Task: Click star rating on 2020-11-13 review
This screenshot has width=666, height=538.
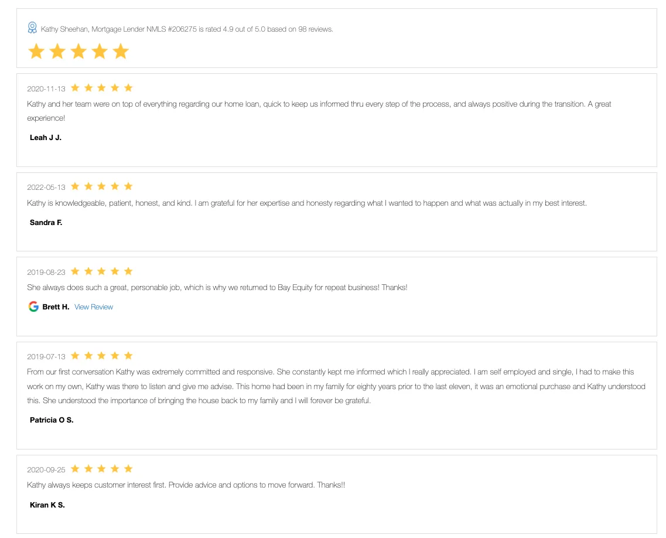Action: (101, 88)
